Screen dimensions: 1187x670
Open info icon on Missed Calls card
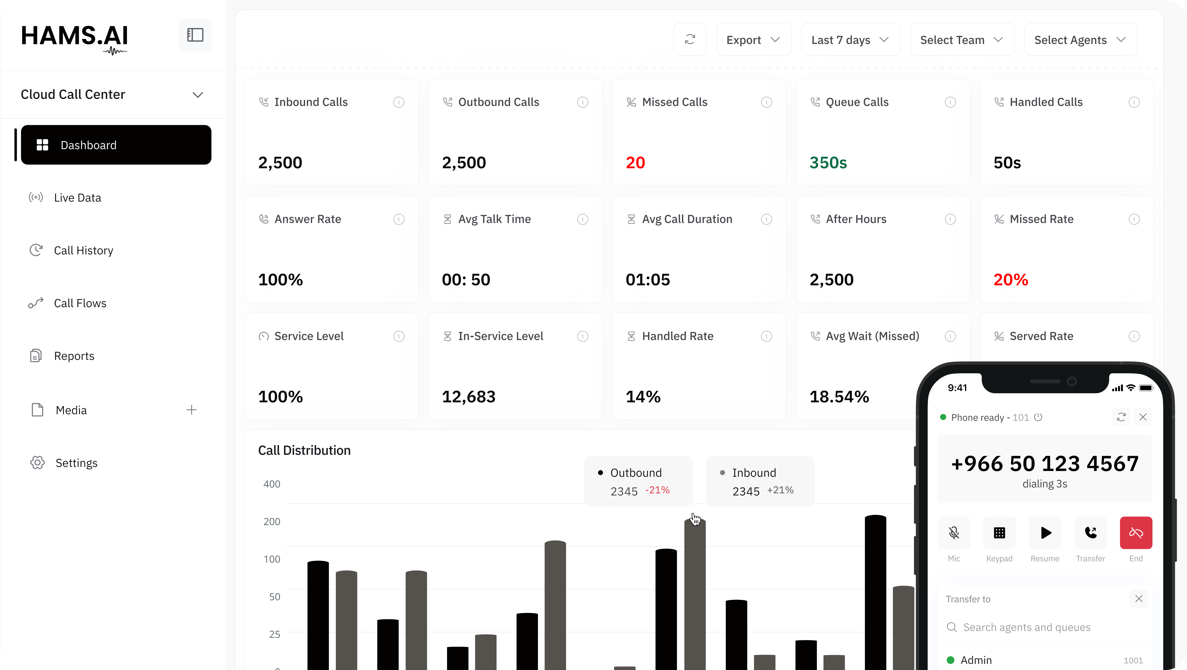pyautogui.click(x=766, y=102)
